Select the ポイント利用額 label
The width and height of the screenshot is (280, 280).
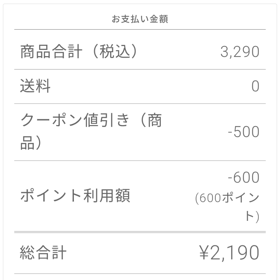click(x=75, y=195)
